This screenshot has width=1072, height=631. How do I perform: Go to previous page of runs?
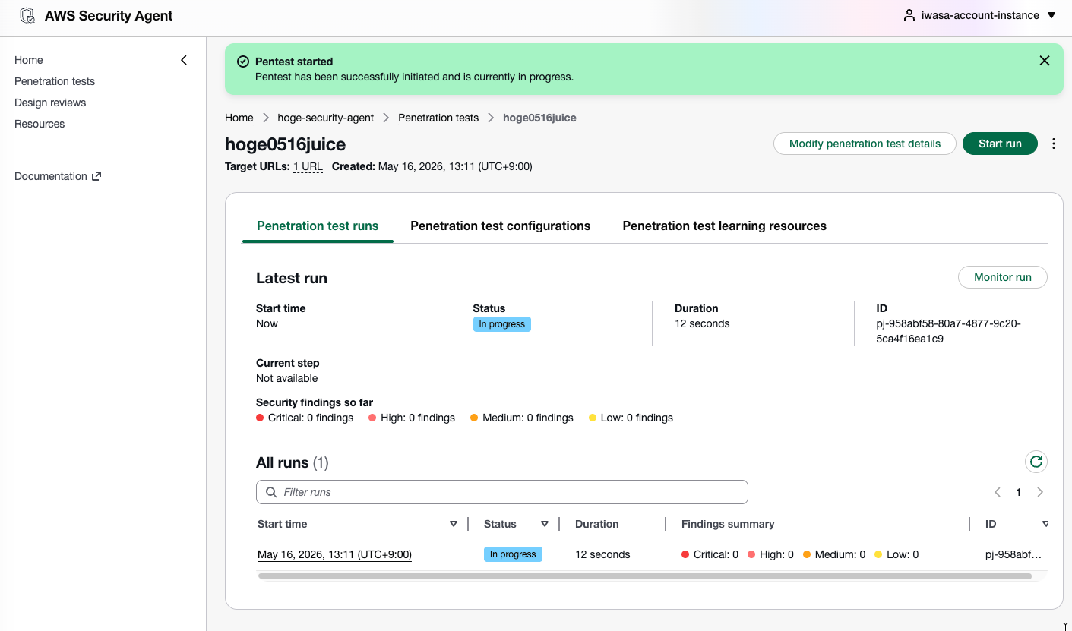[x=998, y=492]
